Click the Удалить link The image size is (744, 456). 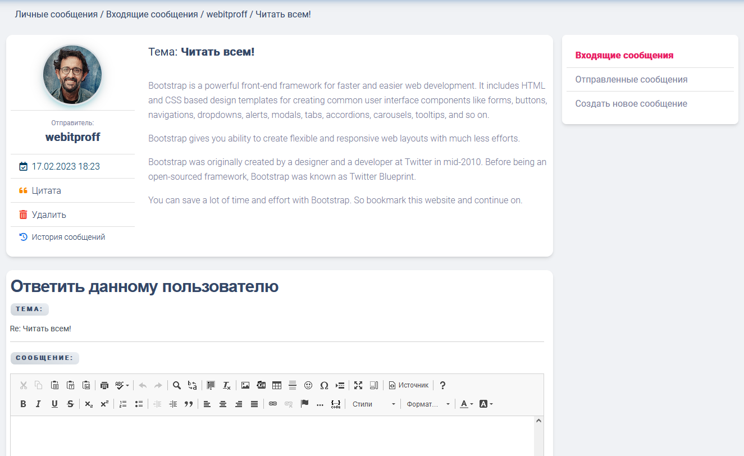click(49, 215)
